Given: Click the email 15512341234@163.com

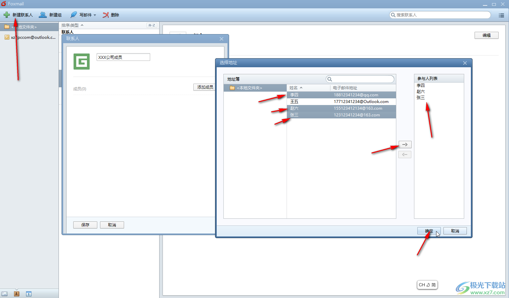Looking at the screenshot, I should [358, 108].
